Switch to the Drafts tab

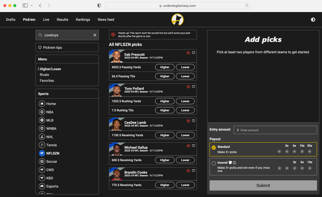click(x=11, y=20)
